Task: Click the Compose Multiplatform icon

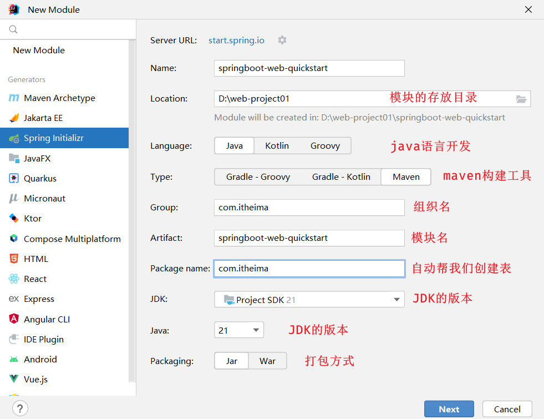Action: click(x=14, y=239)
